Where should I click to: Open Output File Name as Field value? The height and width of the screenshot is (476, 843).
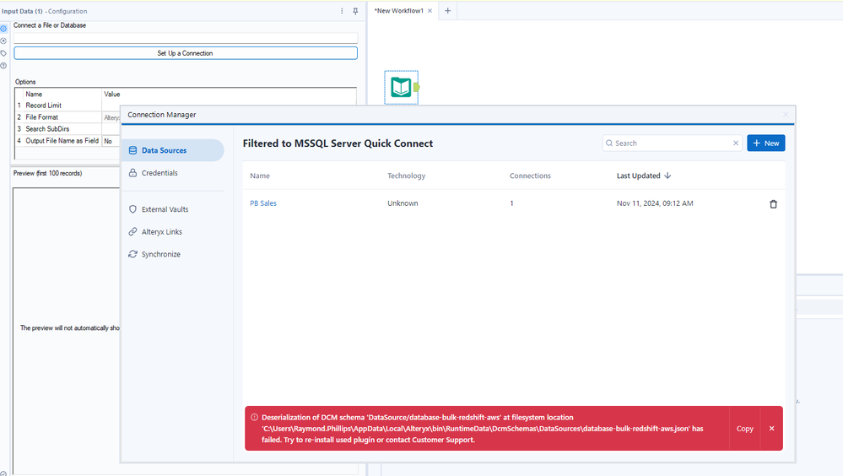[x=111, y=141]
